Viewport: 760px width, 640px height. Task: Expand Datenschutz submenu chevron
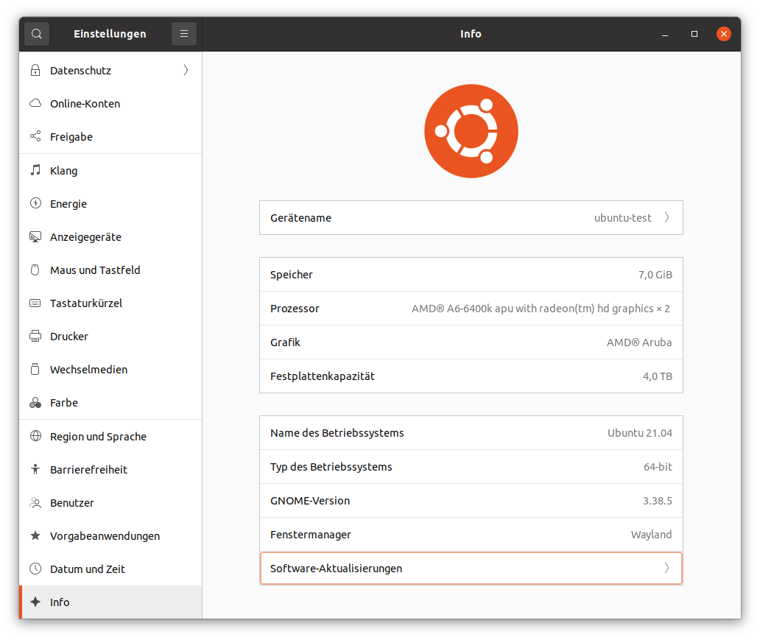186,70
